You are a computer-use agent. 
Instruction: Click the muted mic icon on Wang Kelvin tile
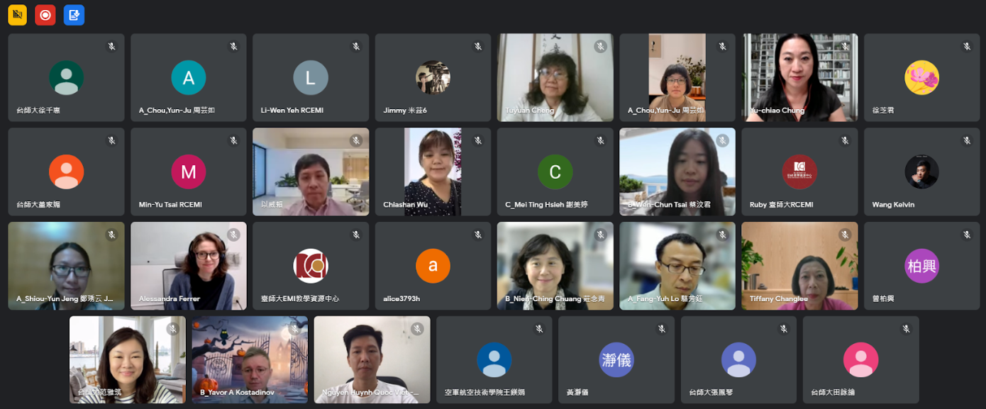967,141
